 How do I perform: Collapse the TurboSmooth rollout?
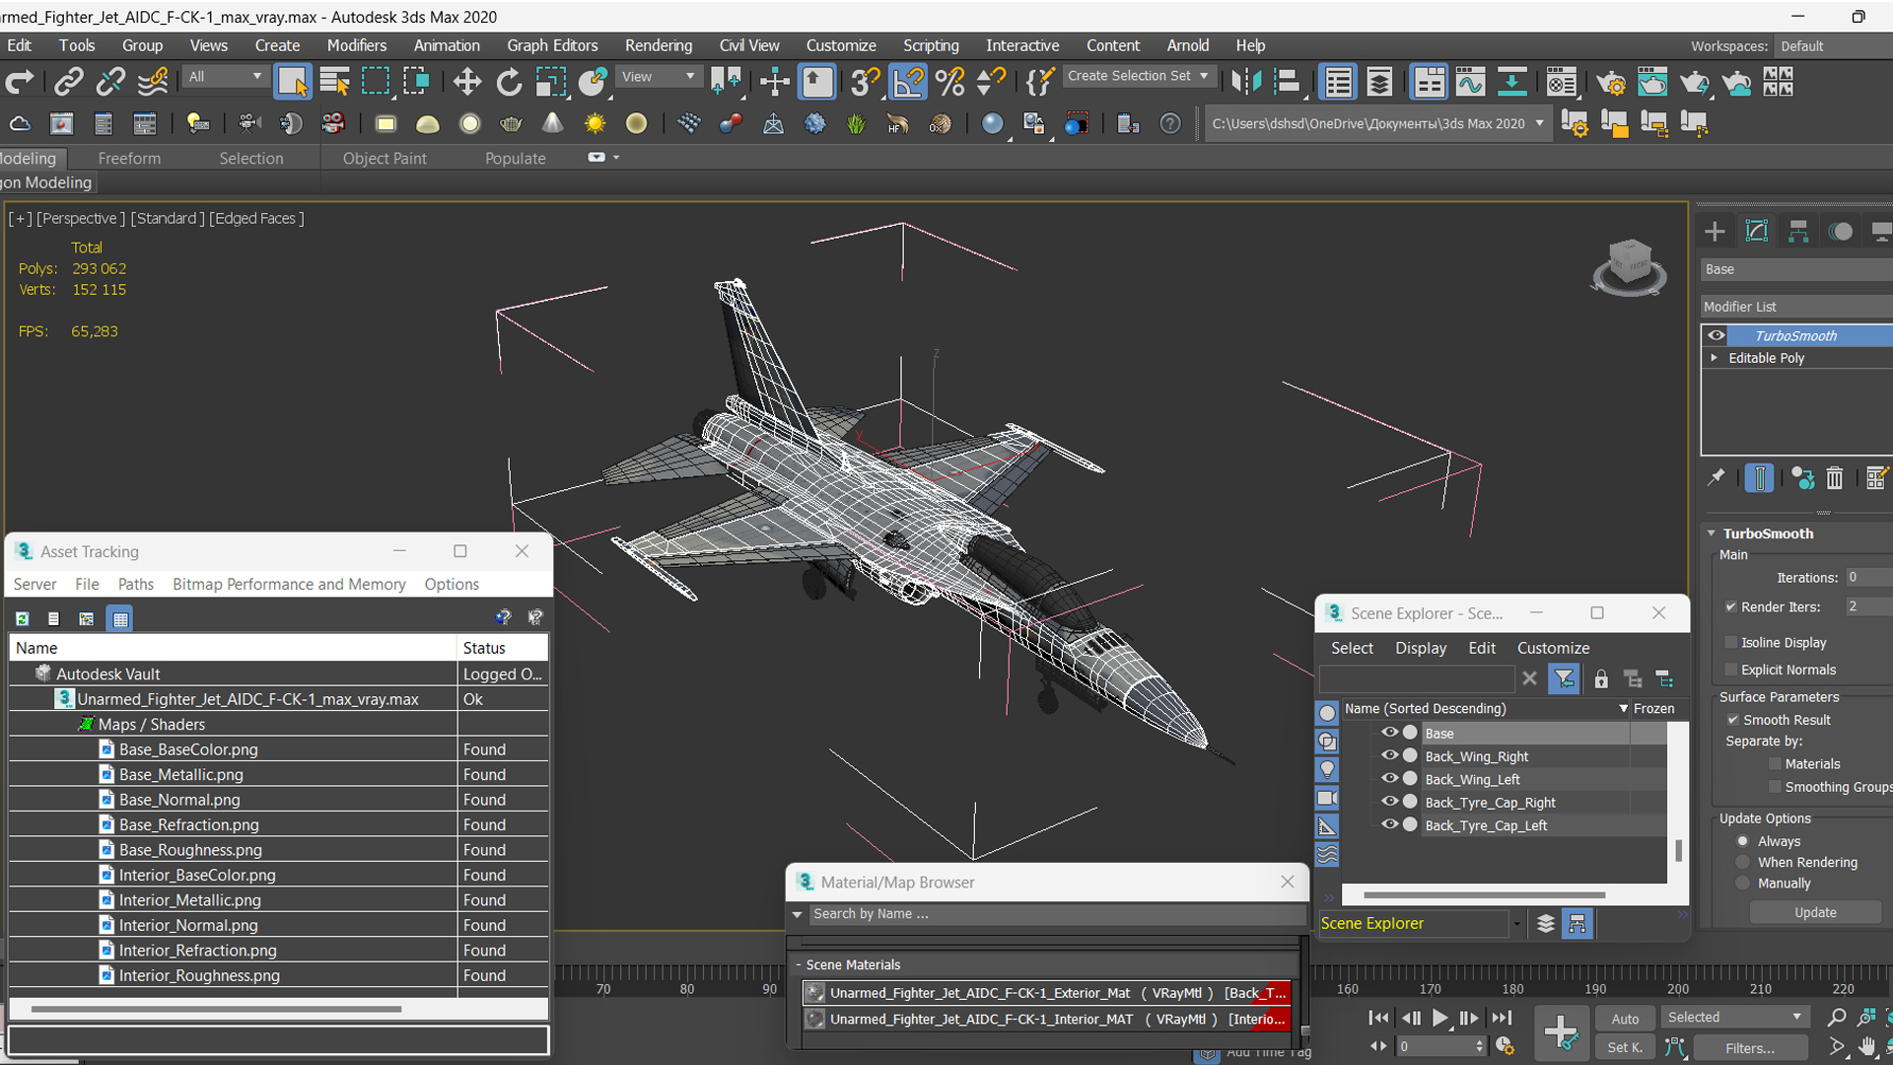[x=1712, y=532]
